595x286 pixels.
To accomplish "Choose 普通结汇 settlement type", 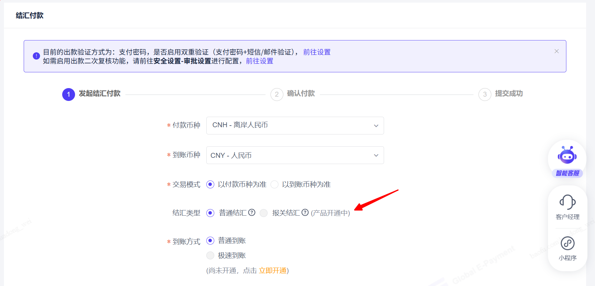I will (210, 213).
